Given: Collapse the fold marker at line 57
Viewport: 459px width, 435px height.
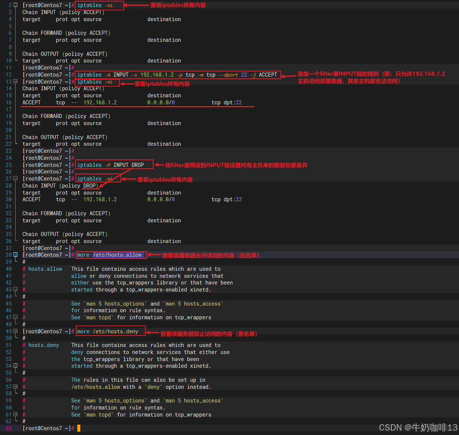Looking at the screenshot, I should coord(16,387).
